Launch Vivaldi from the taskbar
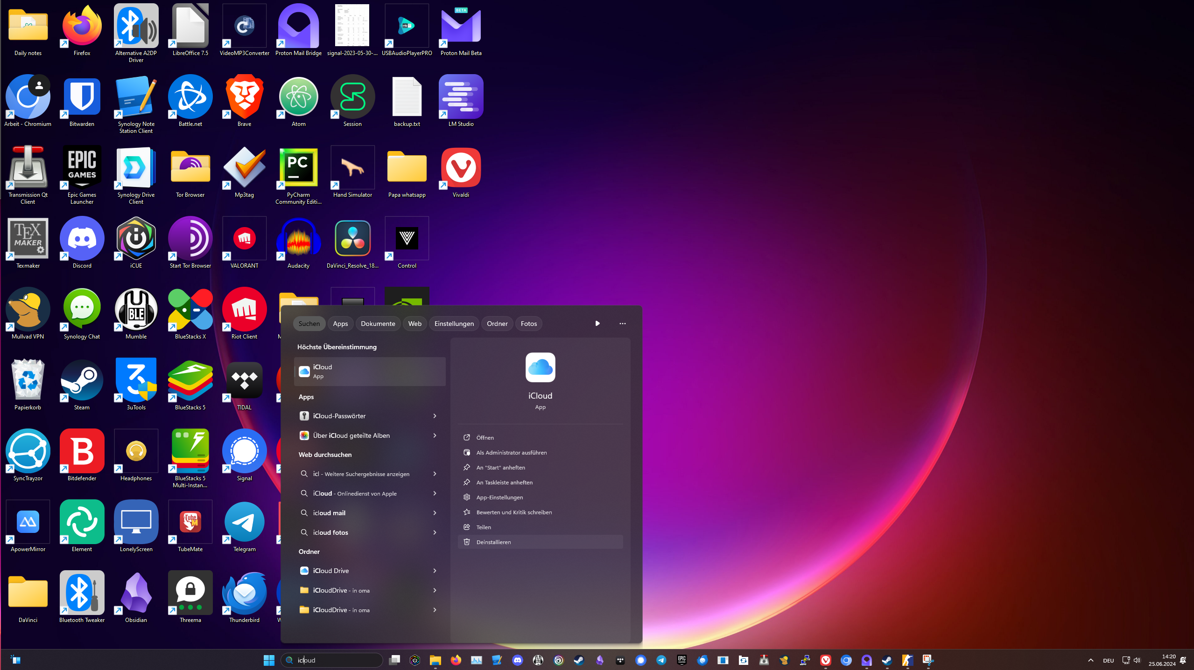The height and width of the screenshot is (670, 1194). click(x=826, y=660)
